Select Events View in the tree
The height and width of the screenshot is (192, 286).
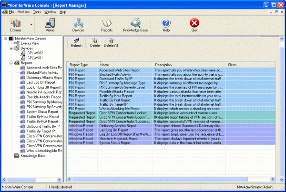[29, 43]
